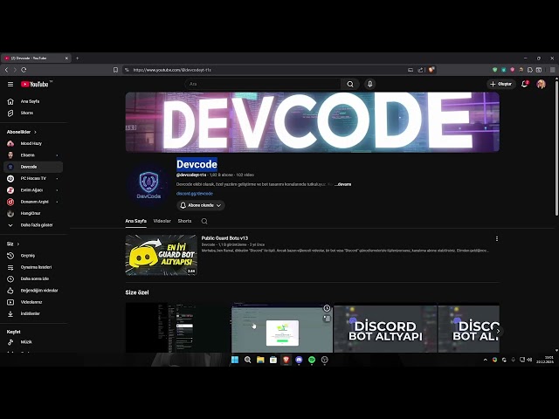Viewport: 559px width, 419px height.
Task: Expand the Siz section header
Action: (x=13, y=244)
